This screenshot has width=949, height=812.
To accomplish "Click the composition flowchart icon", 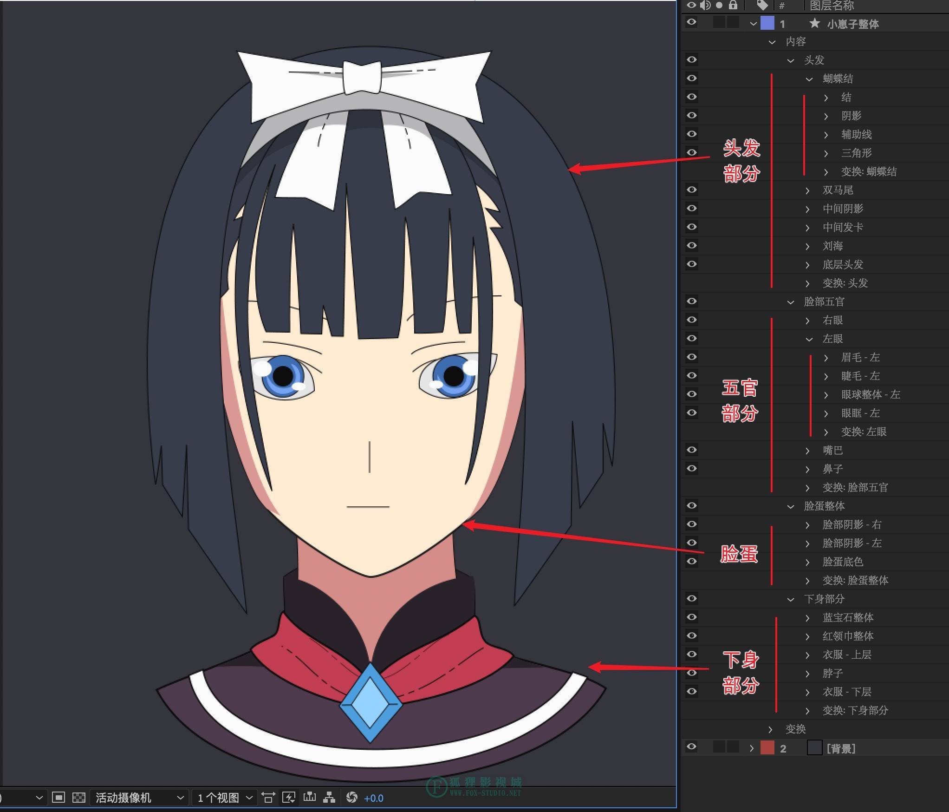I will click(x=330, y=798).
